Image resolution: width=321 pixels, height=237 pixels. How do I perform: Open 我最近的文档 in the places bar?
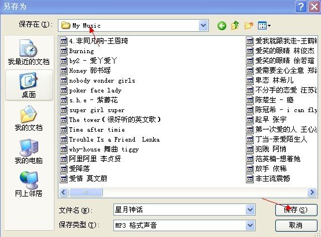click(x=29, y=52)
